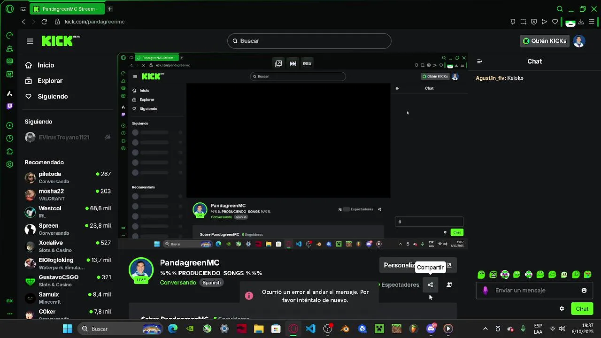This screenshot has width=601, height=338.
Task: Open history clock icon in Opera sidebar
Action: coord(9,138)
